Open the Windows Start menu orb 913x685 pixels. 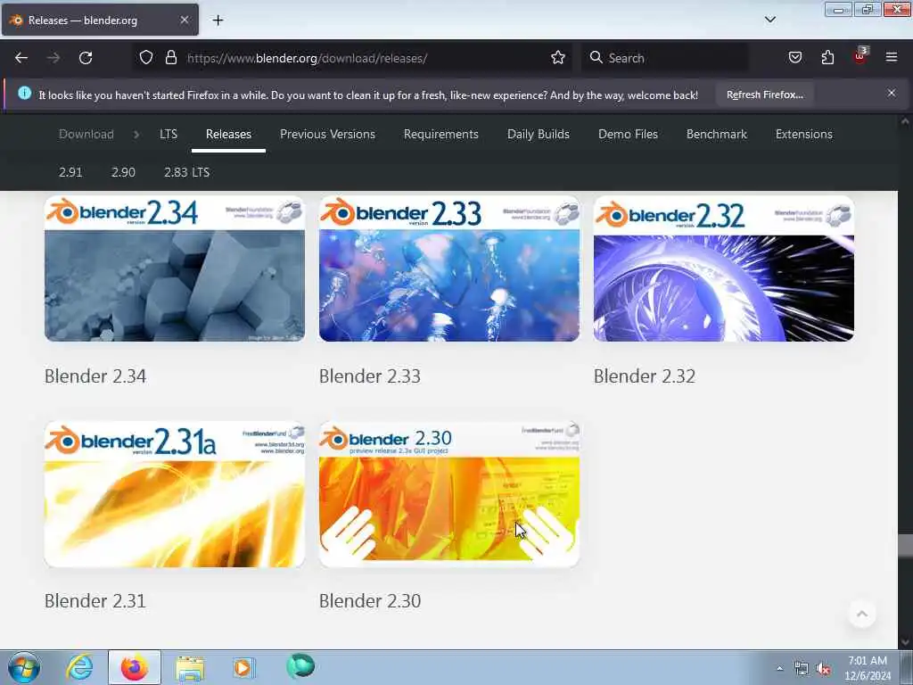[x=24, y=667]
